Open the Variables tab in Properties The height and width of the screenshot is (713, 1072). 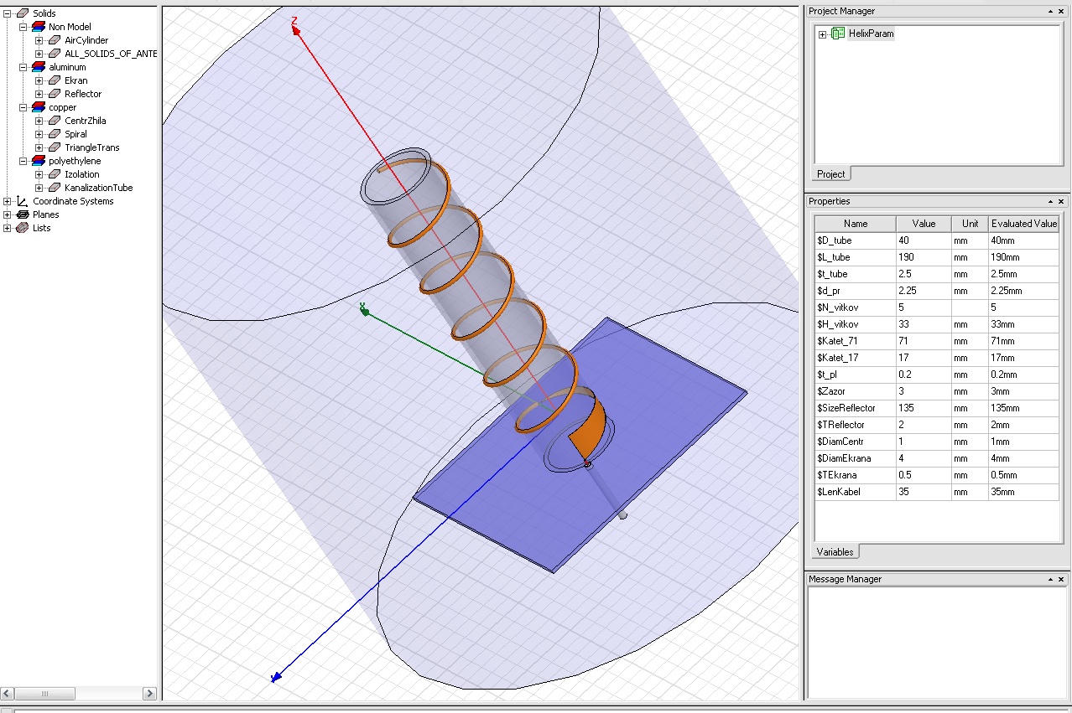click(x=835, y=552)
